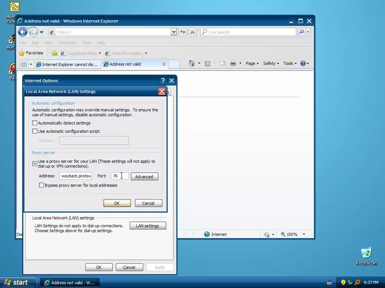Expand the zoom level dropdown arrow
This screenshot has height=288, width=385.
pos(304,234)
